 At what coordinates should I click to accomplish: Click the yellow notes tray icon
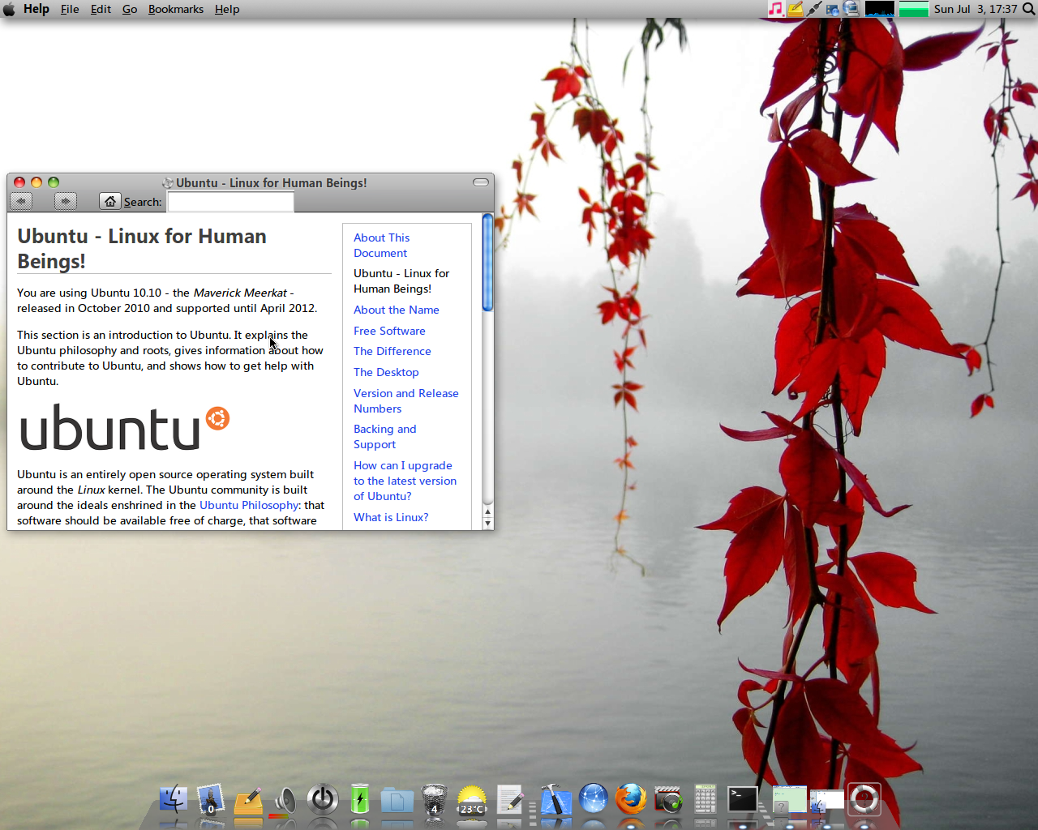pos(795,9)
